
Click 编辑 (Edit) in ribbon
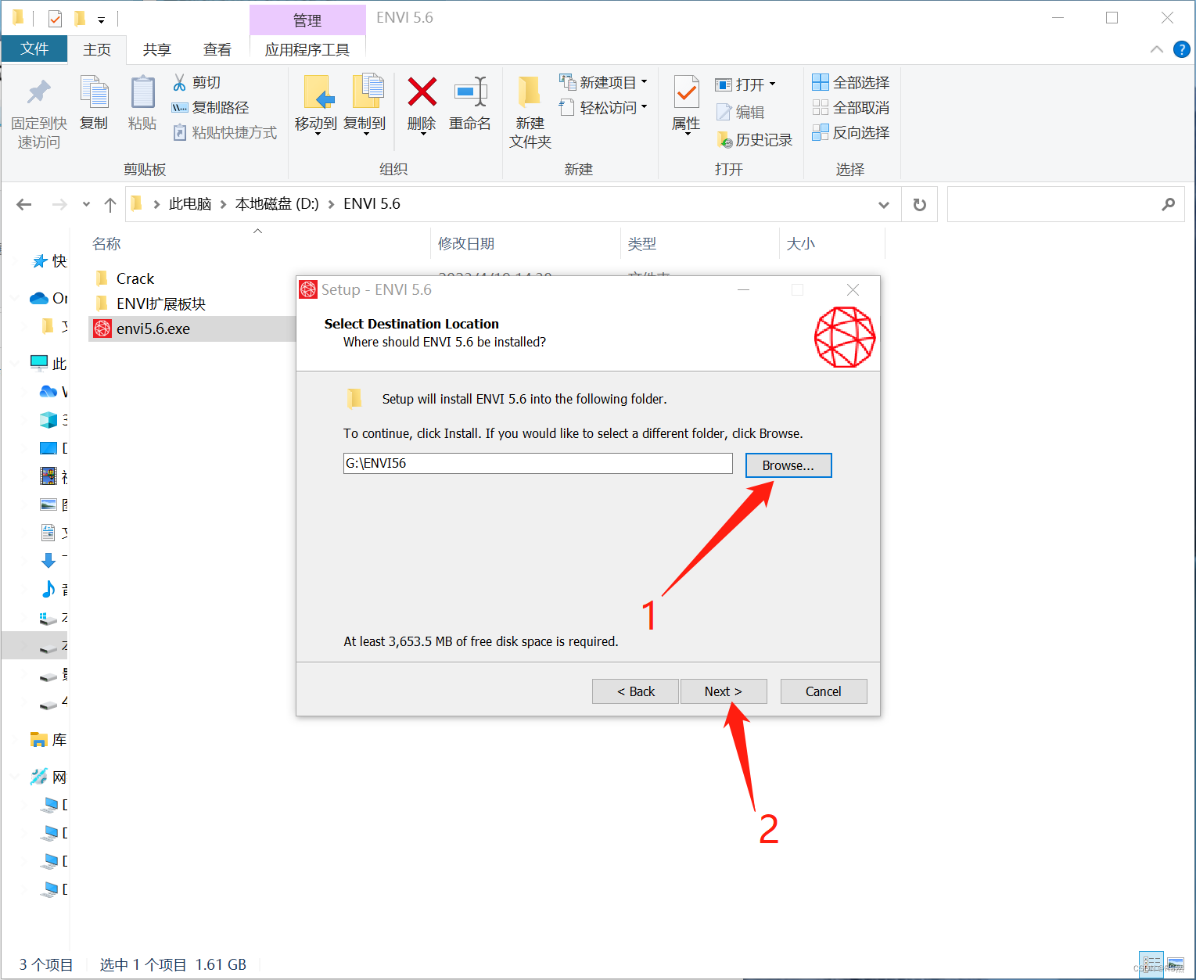[740, 112]
